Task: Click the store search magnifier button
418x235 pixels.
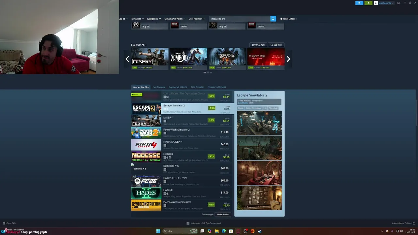Action: point(273,19)
